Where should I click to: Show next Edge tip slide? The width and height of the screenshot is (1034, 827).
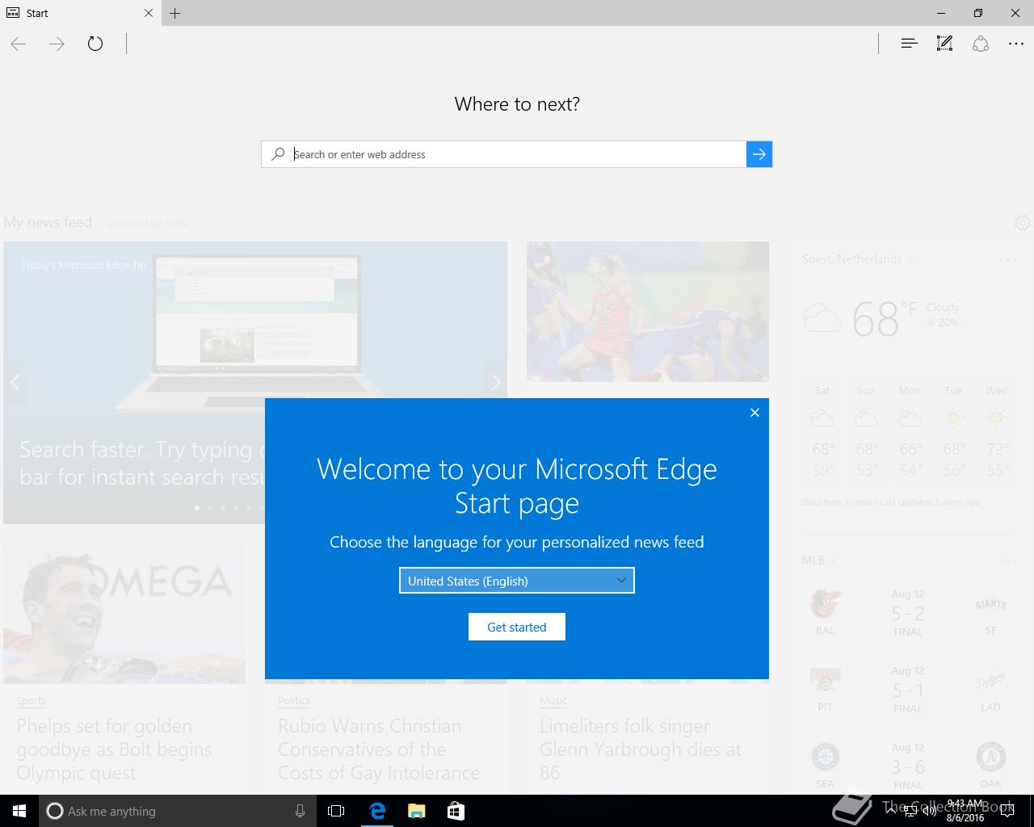coord(496,382)
